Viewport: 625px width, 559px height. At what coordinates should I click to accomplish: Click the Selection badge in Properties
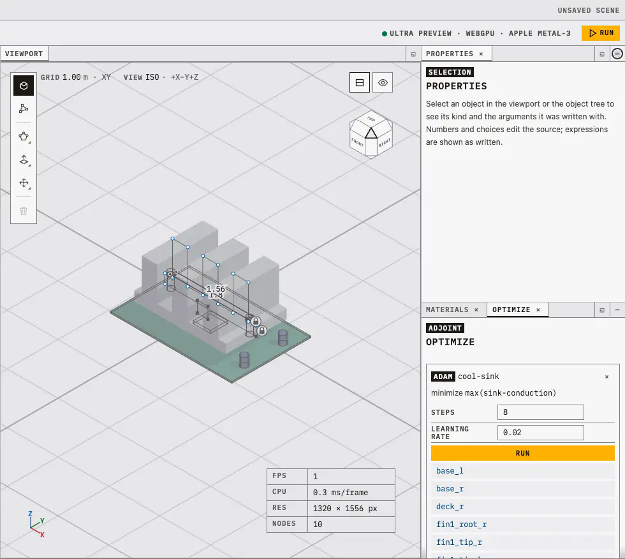pos(450,72)
